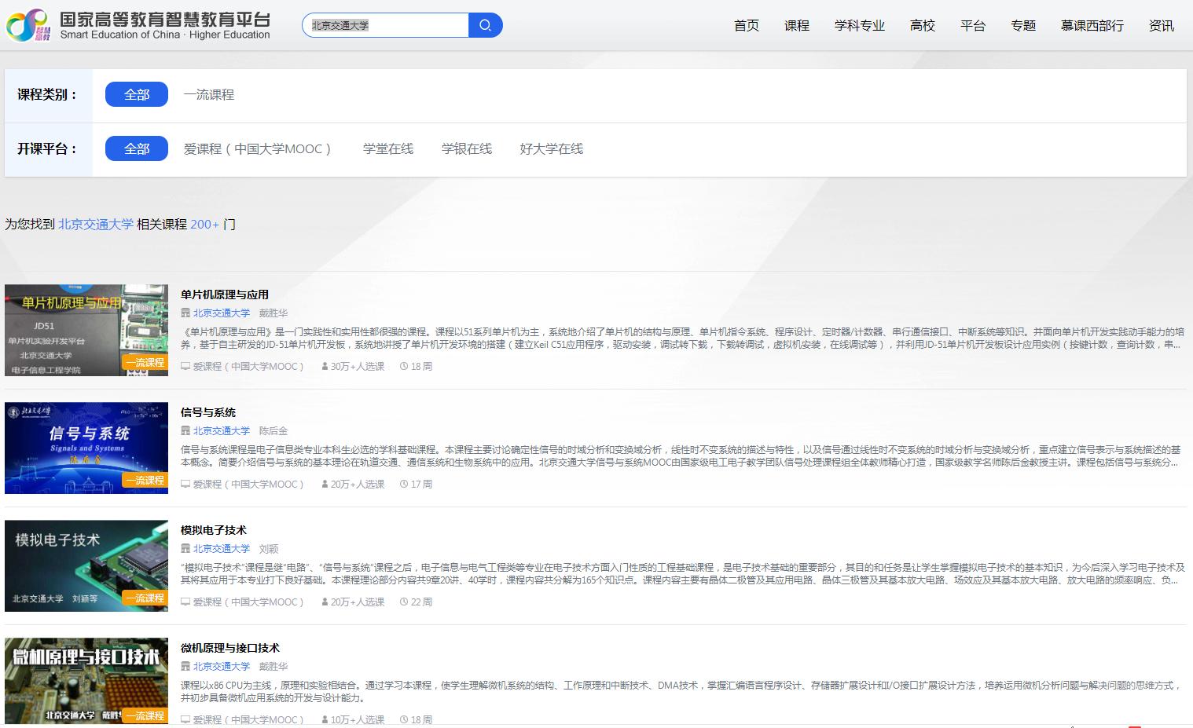This screenshot has height=728, width=1193.
Task: Filter by 学银在线 platform
Action: [x=467, y=148]
